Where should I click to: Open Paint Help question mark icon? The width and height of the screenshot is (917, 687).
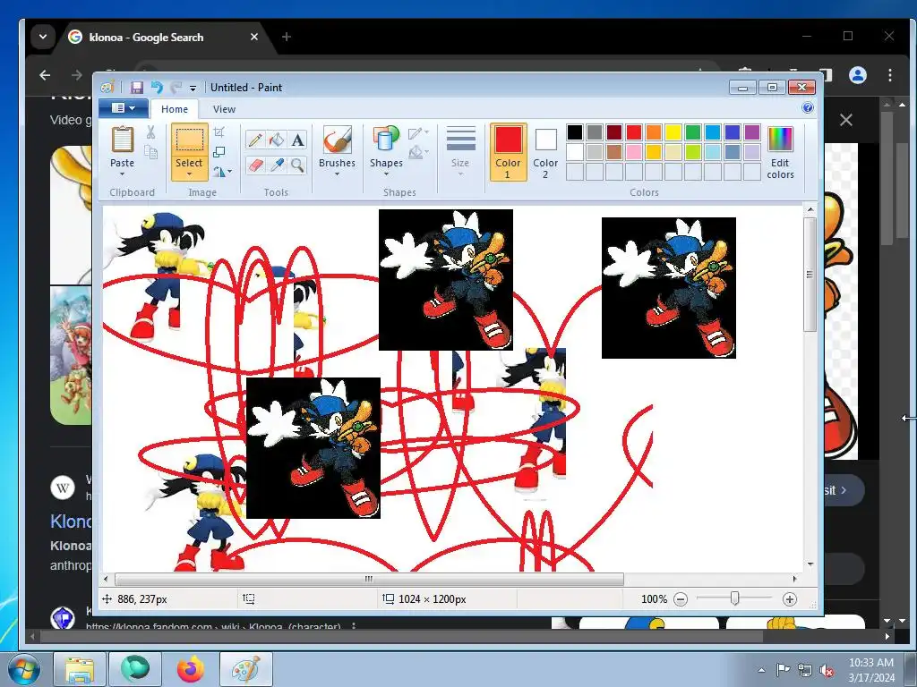(808, 107)
